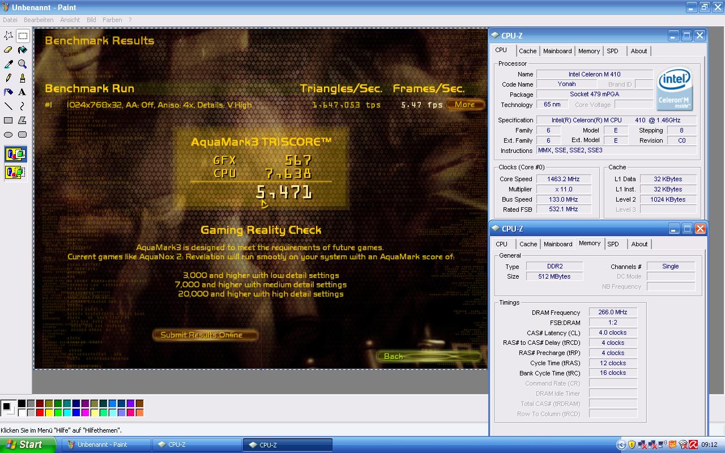725x453 pixels.
Task: Pick the Rectangle shape tool
Action: [8, 121]
